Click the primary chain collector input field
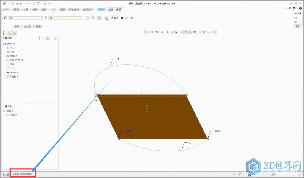Viewport: 304px width, 178px height. pyautogui.click(x=25, y=18)
